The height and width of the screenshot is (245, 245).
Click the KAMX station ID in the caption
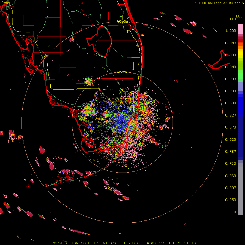152,243
